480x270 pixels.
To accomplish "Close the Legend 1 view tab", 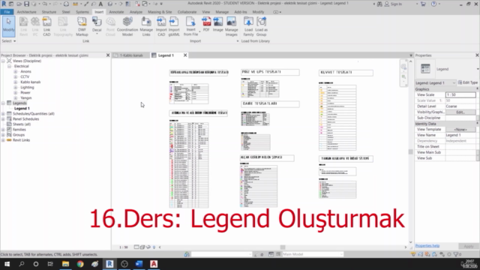I will 185,55.
